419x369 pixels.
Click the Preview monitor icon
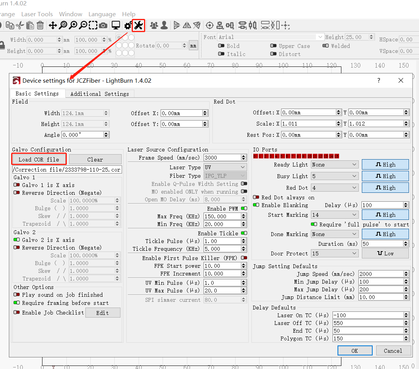pyautogui.click(x=116, y=26)
